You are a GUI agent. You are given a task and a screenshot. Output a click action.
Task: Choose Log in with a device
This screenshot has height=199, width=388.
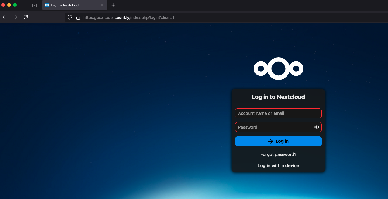278,165
